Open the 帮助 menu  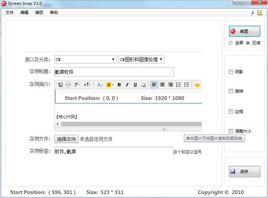point(54,12)
